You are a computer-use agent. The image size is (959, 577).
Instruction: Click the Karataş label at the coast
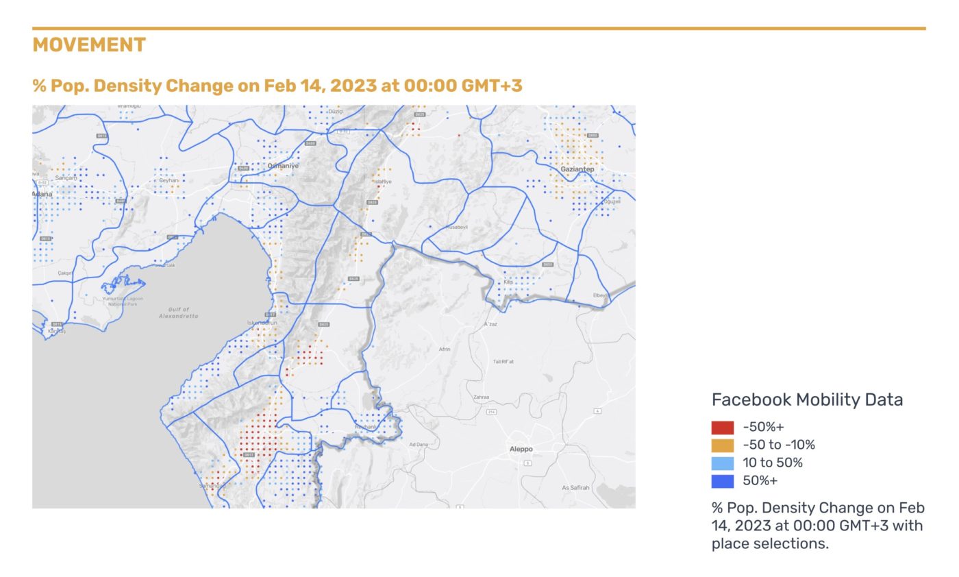56,332
